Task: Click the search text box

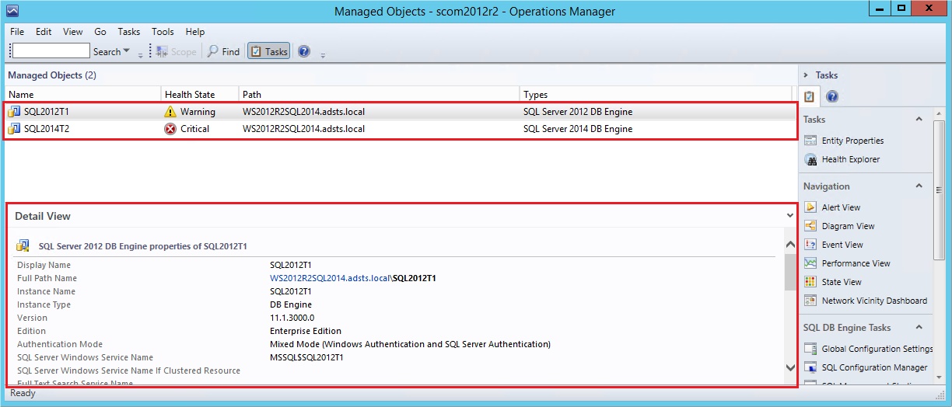Action: pos(51,51)
